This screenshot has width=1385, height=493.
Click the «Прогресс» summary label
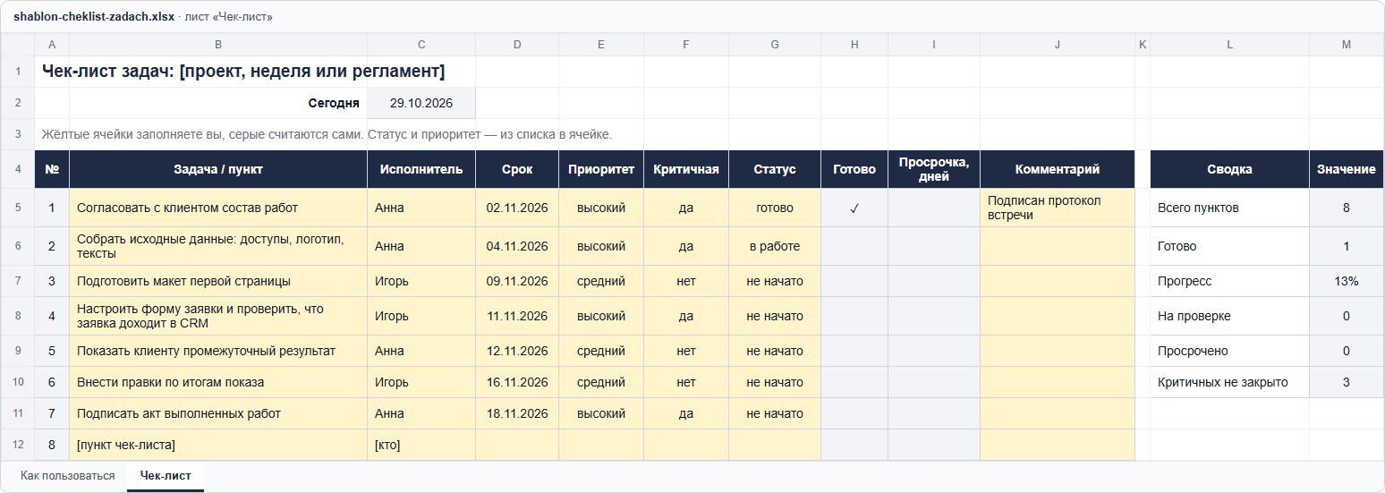pos(1229,281)
